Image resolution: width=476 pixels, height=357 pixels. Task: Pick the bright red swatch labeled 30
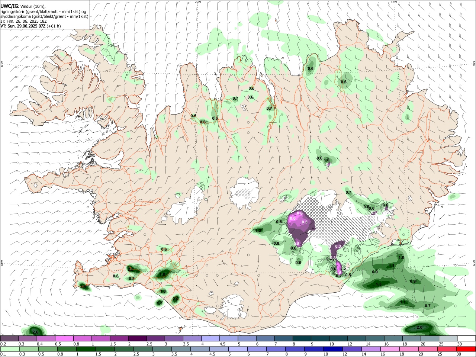pyautogui.click(x=466, y=349)
